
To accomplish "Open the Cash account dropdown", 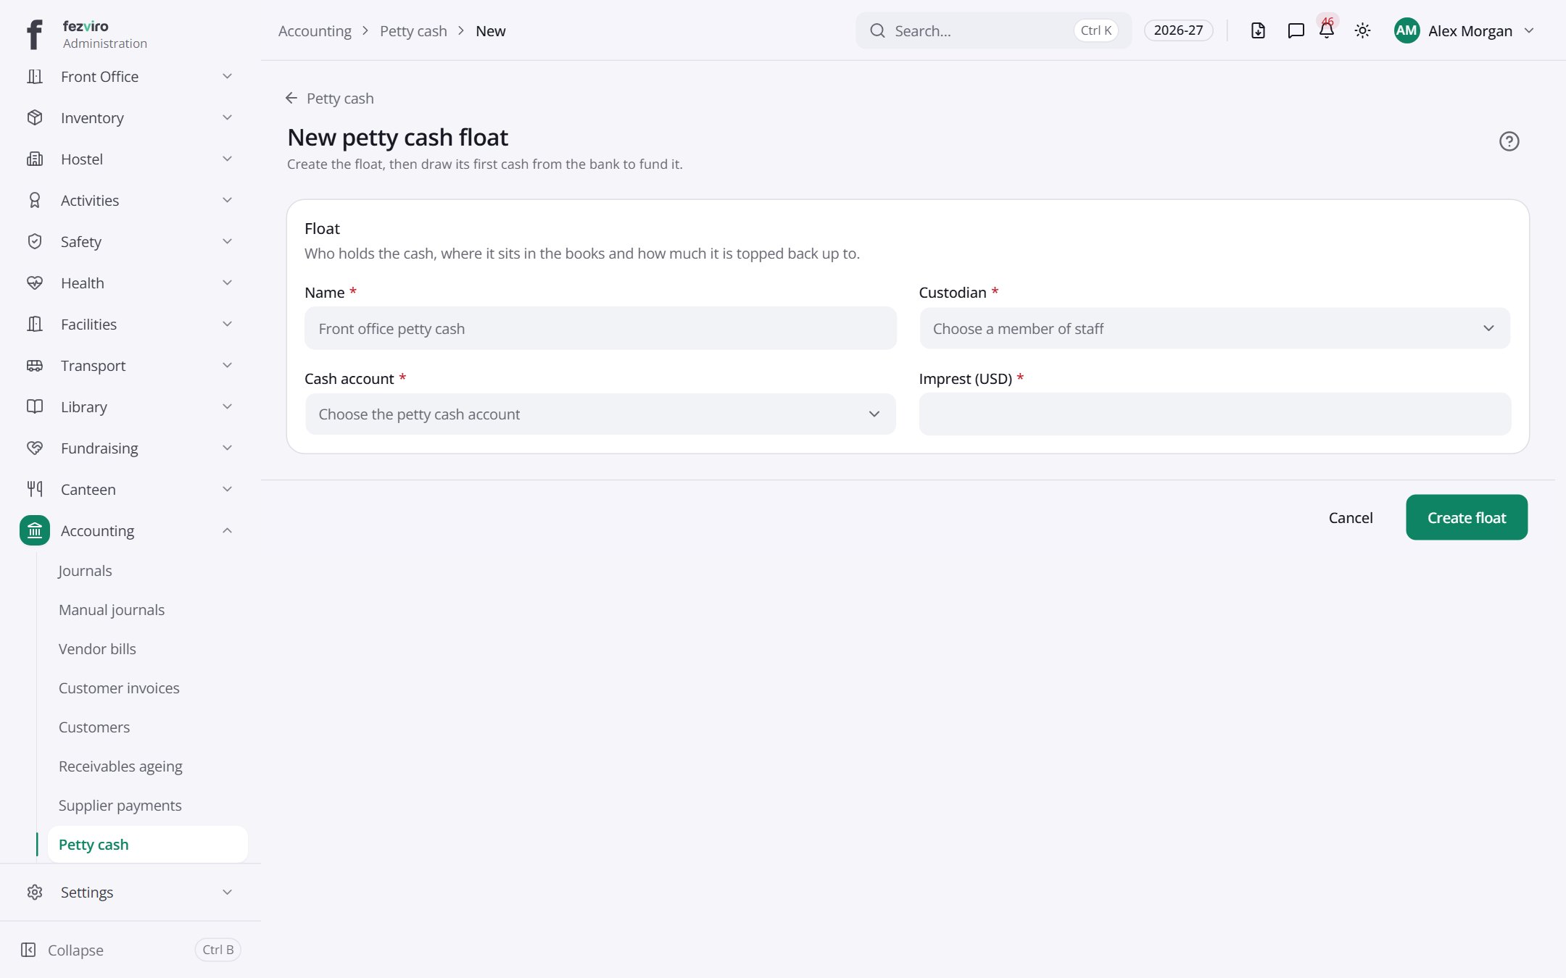I will point(600,414).
